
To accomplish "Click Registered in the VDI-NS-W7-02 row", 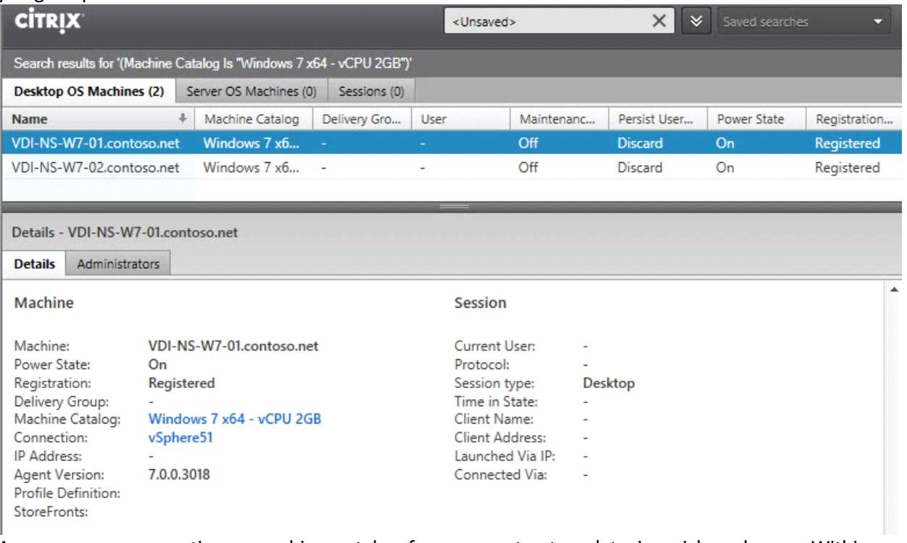I will [x=848, y=168].
